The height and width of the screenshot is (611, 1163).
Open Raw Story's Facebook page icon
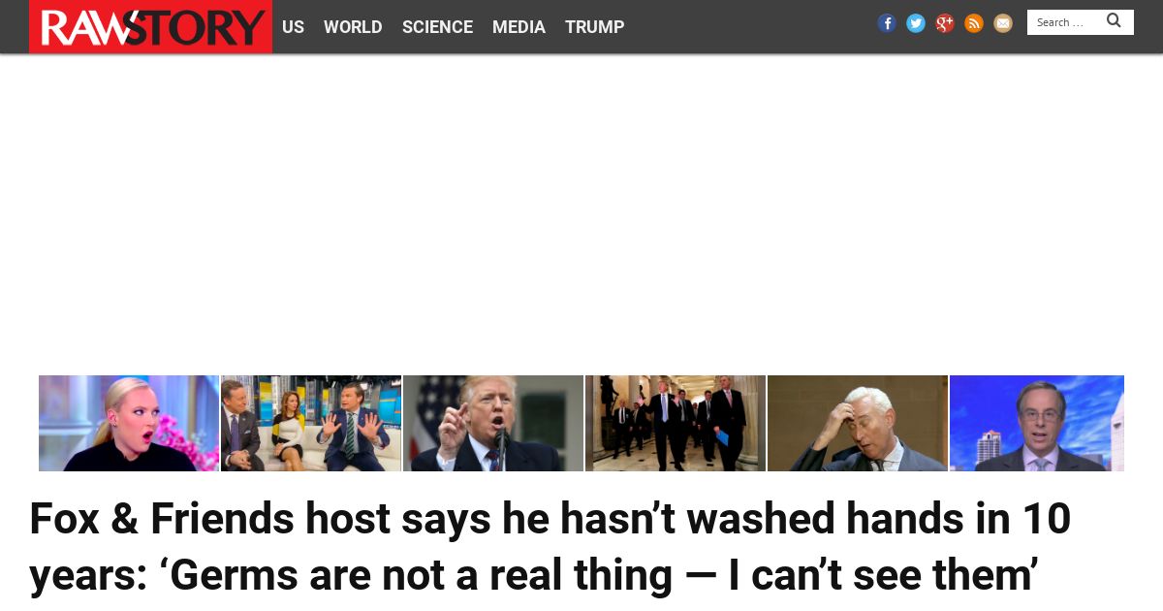[887, 23]
